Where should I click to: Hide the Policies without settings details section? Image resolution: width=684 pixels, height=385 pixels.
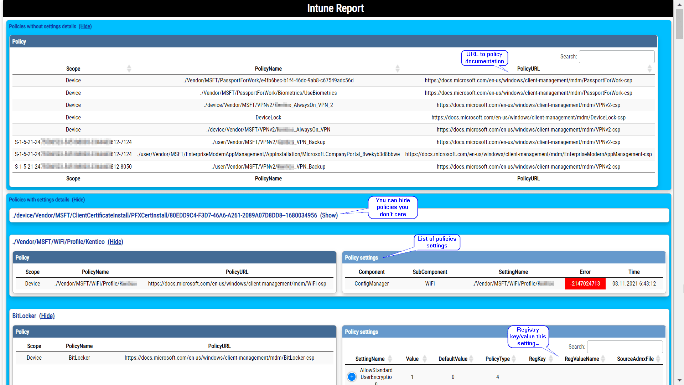point(85,26)
